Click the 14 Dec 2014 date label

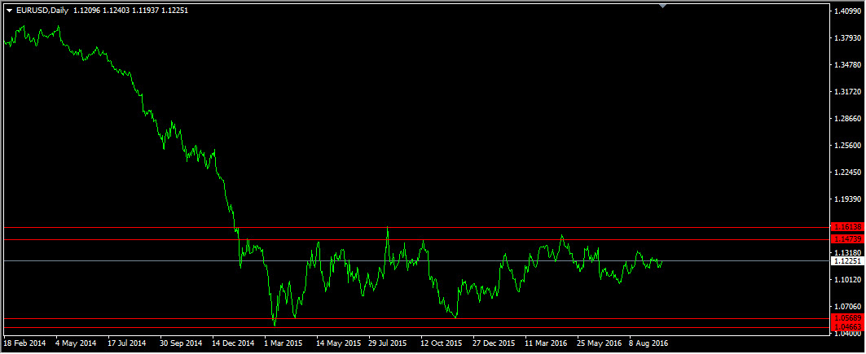232,343
